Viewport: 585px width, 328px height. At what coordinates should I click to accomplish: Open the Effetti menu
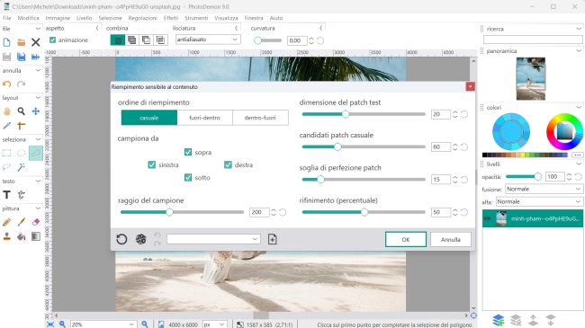171,18
